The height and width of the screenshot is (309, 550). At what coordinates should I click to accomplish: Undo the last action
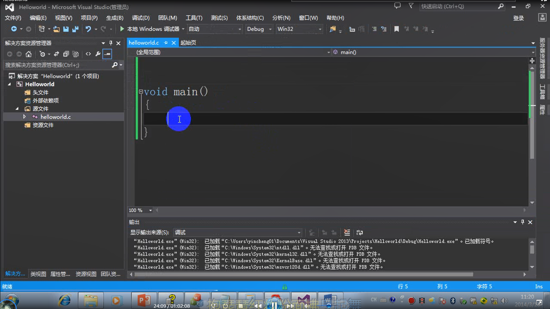tap(88, 29)
